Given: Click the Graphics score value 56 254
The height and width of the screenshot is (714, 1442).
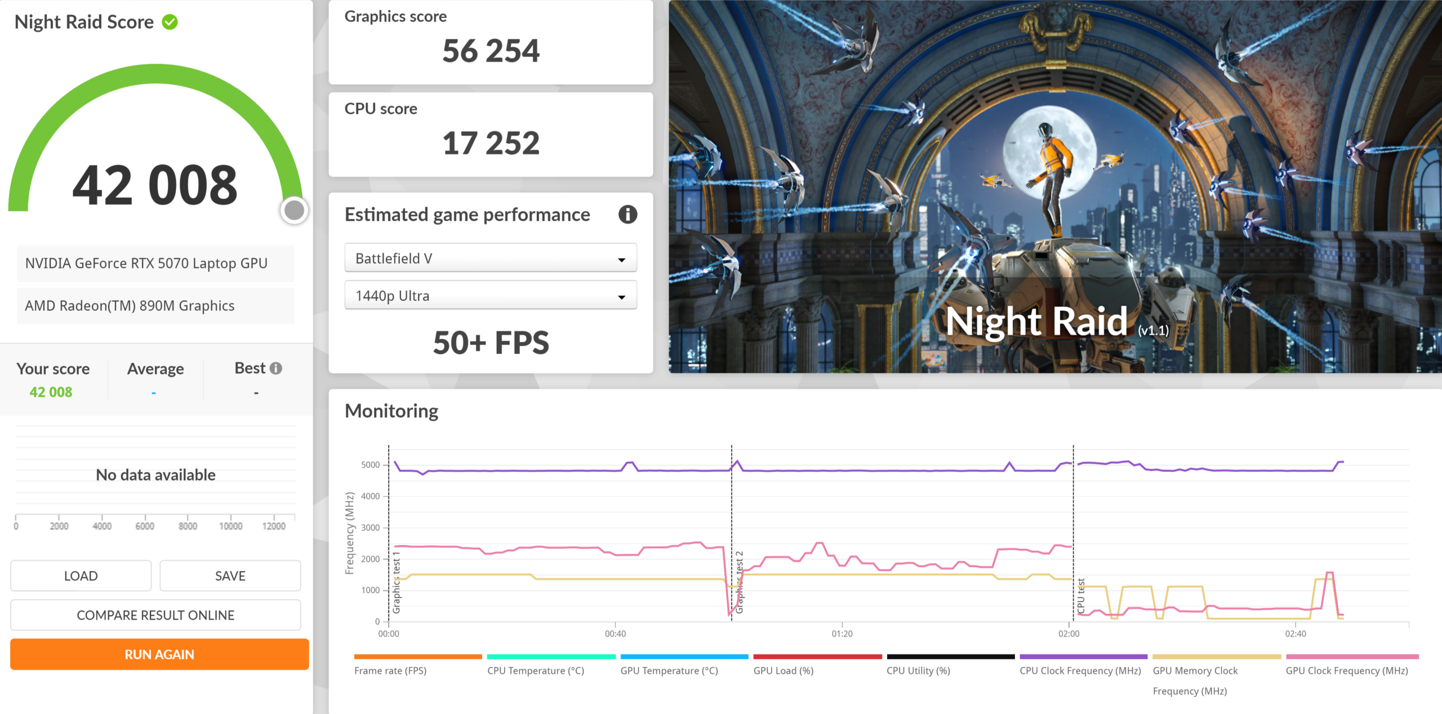Looking at the screenshot, I should [491, 51].
